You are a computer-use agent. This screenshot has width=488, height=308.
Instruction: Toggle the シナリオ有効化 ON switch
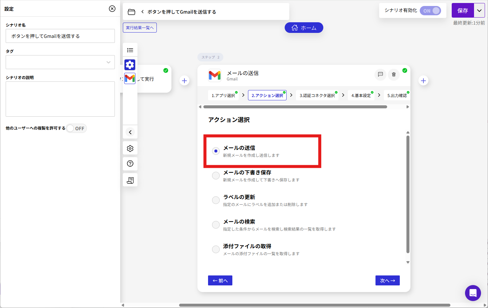click(430, 11)
